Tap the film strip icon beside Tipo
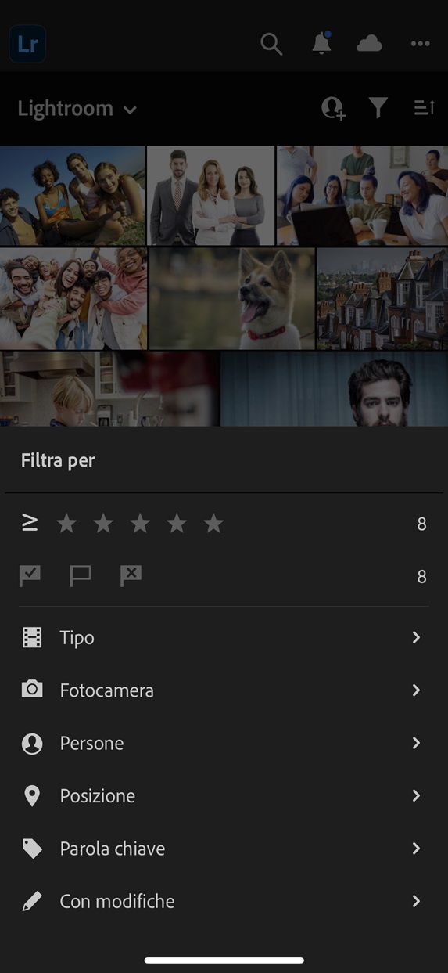This screenshot has height=973, width=448. coord(32,638)
